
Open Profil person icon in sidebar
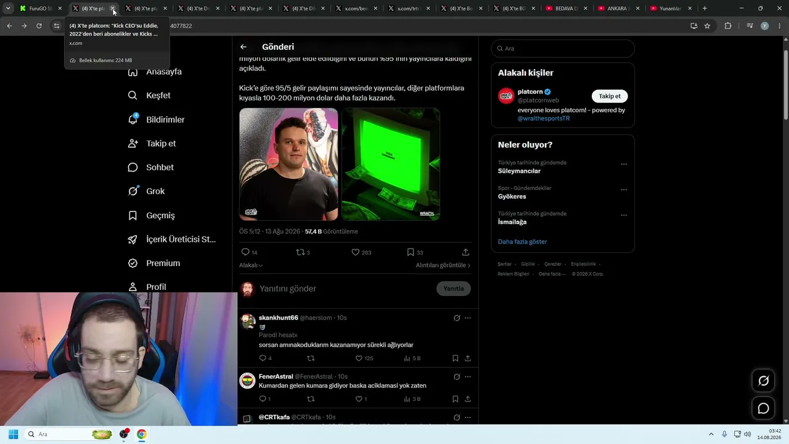[133, 287]
